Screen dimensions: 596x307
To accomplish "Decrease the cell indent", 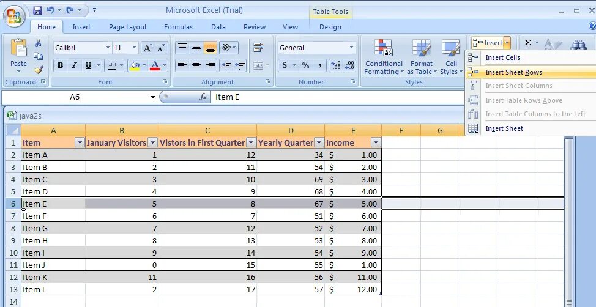I will coord(226,65).
